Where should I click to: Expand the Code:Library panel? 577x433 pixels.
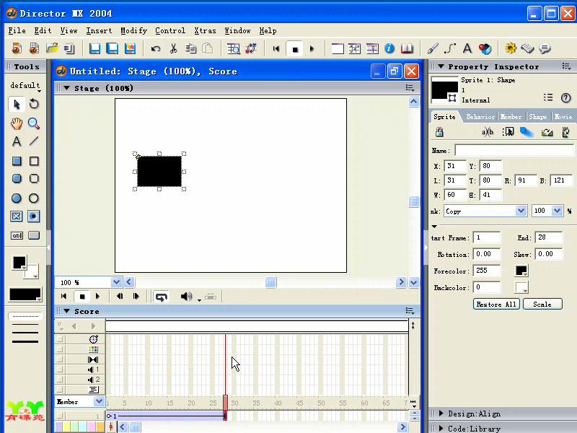(441, 428)
